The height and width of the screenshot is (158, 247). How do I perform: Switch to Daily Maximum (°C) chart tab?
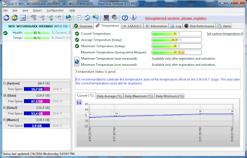(x=139, y=96)
